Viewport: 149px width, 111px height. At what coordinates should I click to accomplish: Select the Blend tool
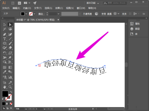coord(10,72)
